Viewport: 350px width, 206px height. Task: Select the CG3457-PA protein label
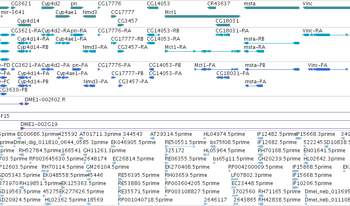133,82
